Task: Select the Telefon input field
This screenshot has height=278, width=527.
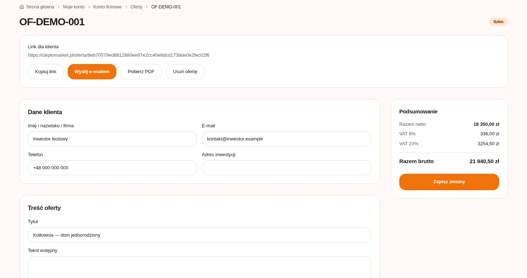Action: point(112,168)
